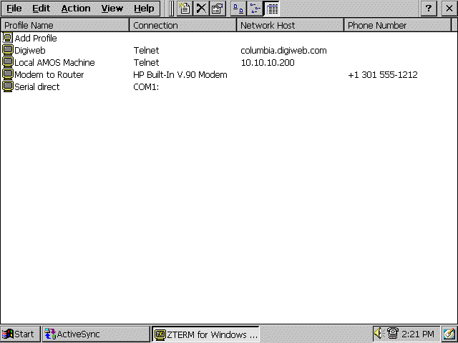The width and height of the screenshot is (458, 343).
Task: Switch to details list view
Action: 272,9
